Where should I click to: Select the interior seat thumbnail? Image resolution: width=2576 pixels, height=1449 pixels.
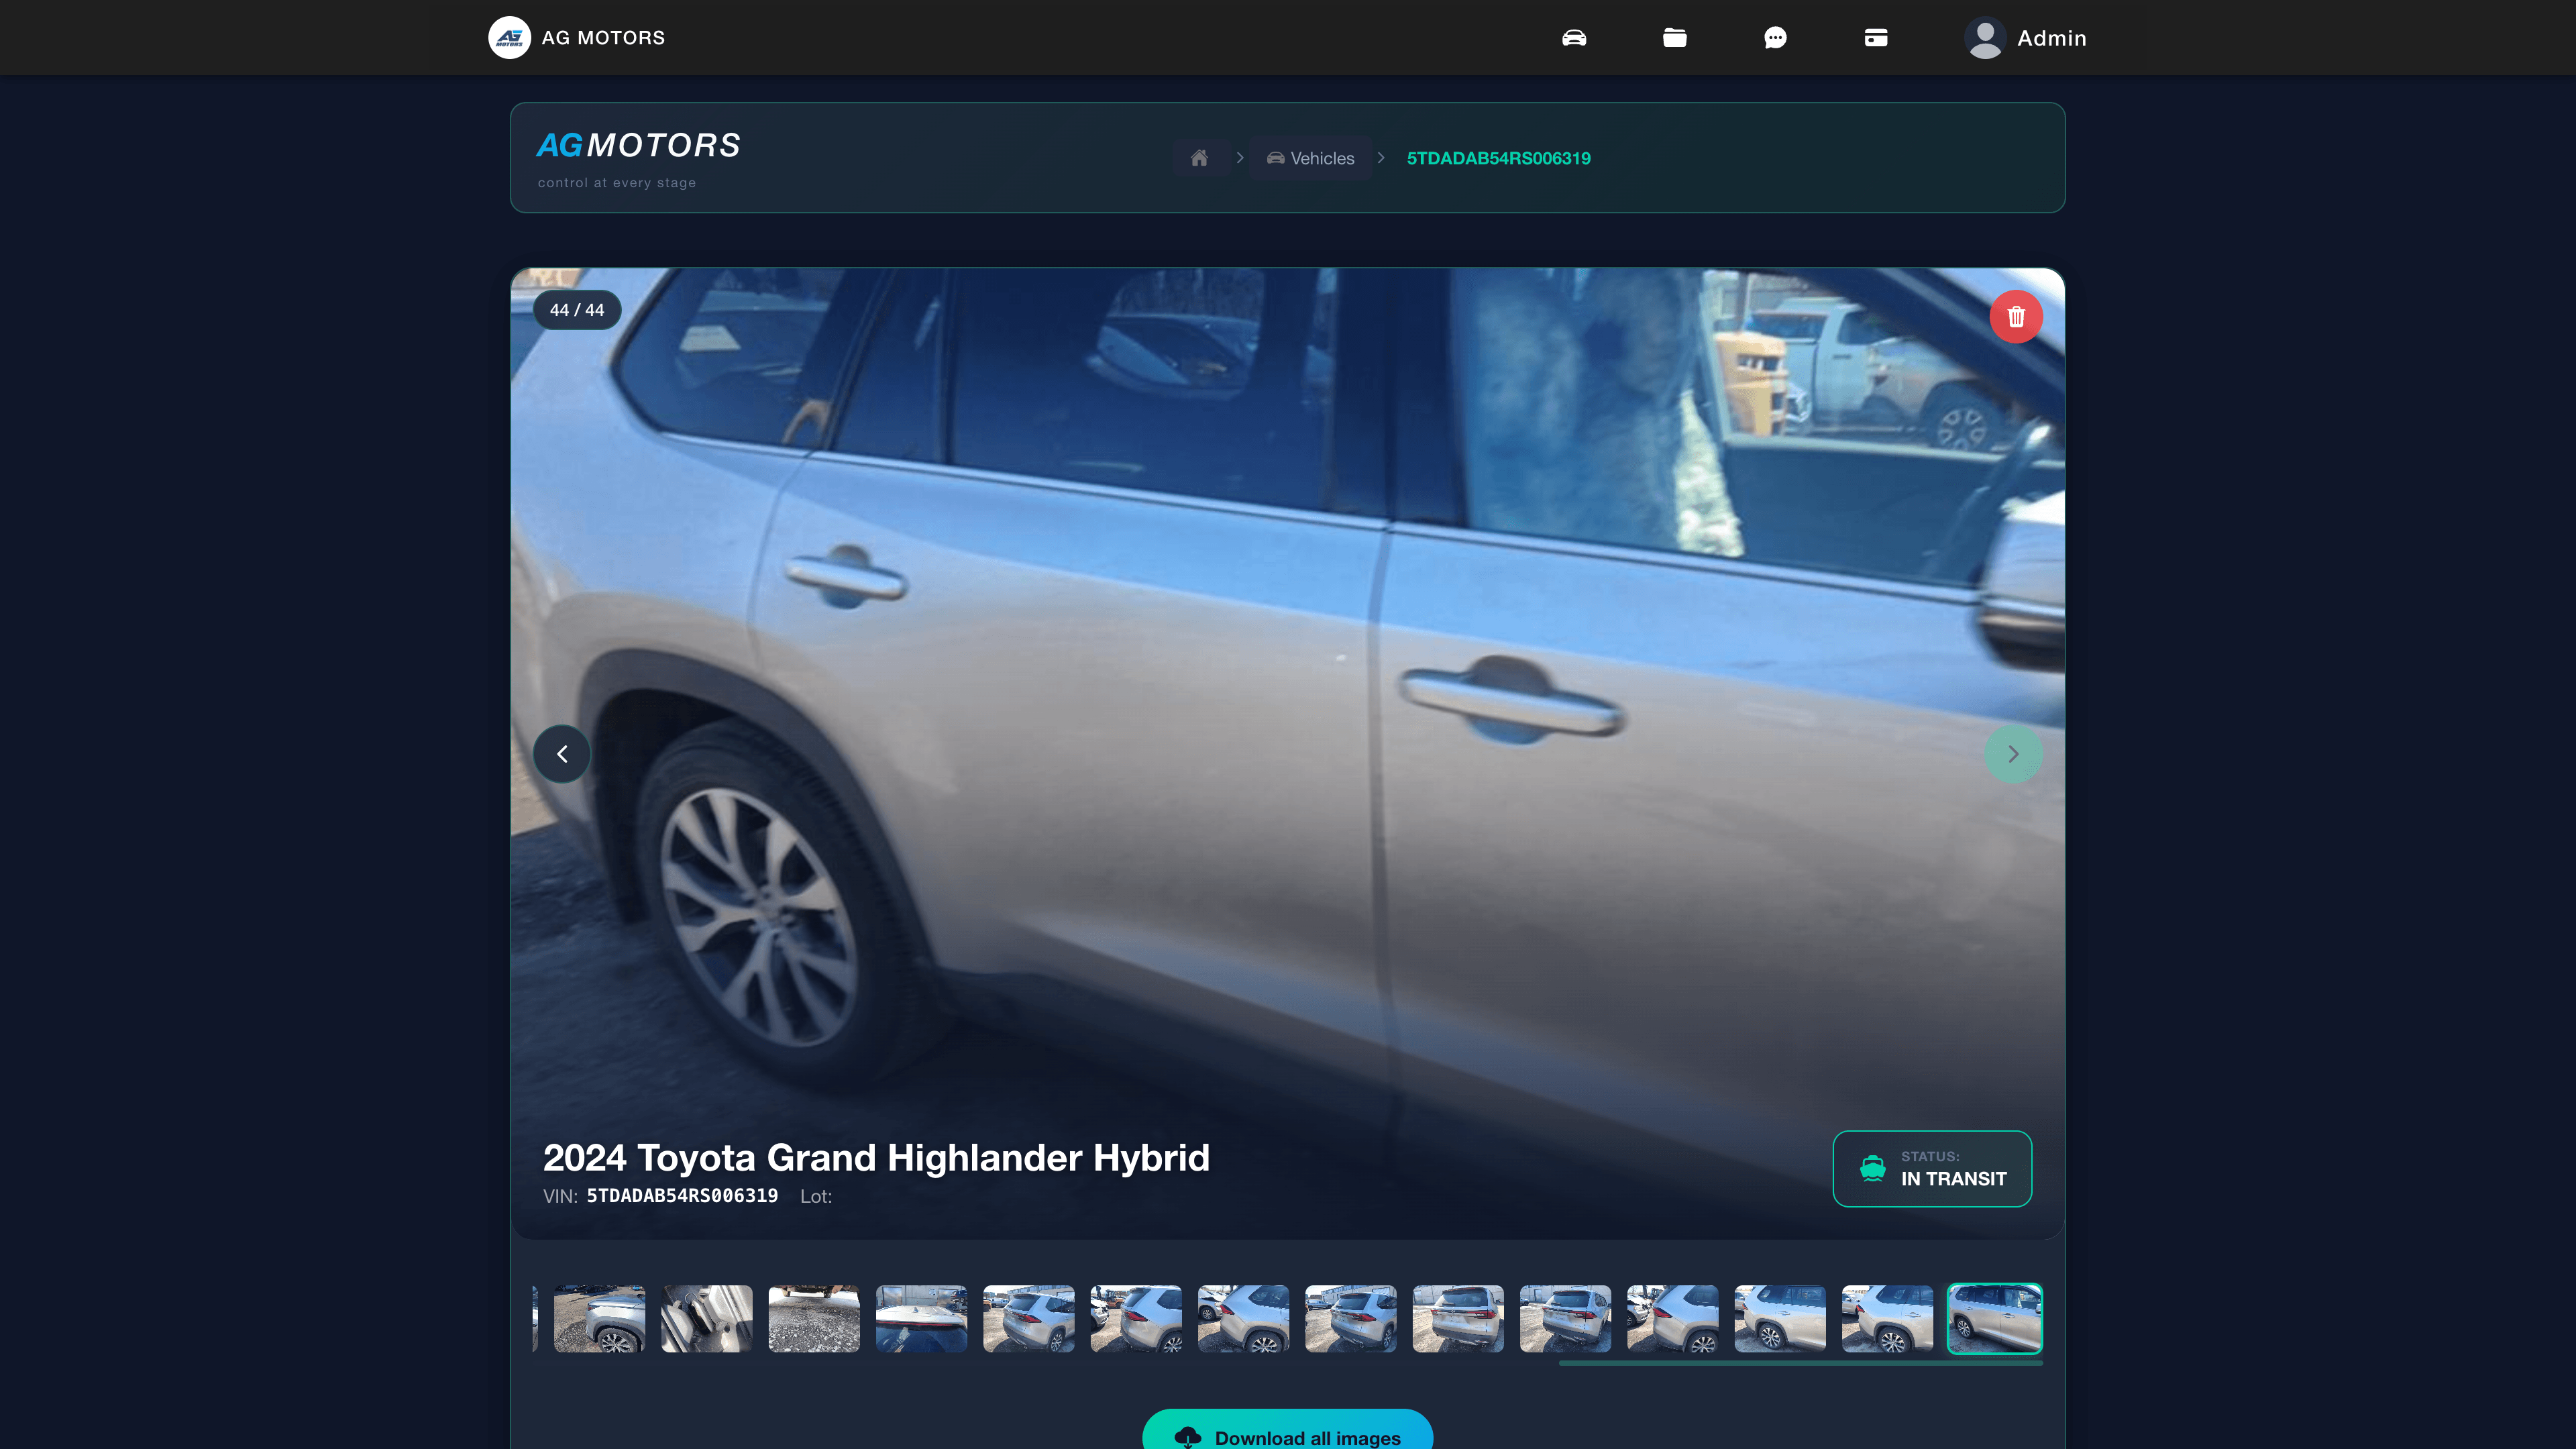pos(707,1318)
